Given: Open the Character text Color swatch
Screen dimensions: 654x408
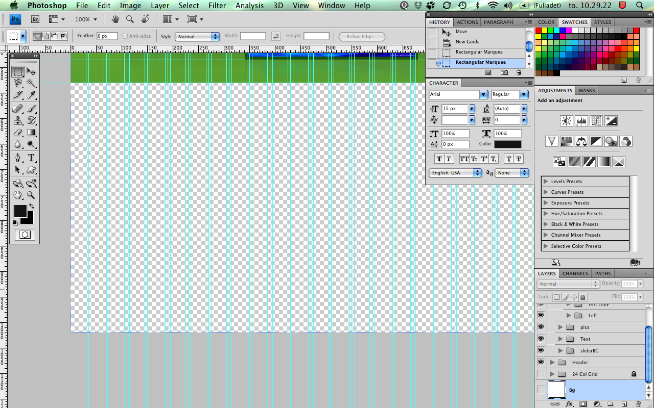Looking at the screenshot, I should [x=508, y=144].
